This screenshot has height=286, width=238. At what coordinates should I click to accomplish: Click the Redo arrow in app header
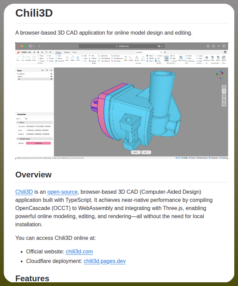point(50,52)
